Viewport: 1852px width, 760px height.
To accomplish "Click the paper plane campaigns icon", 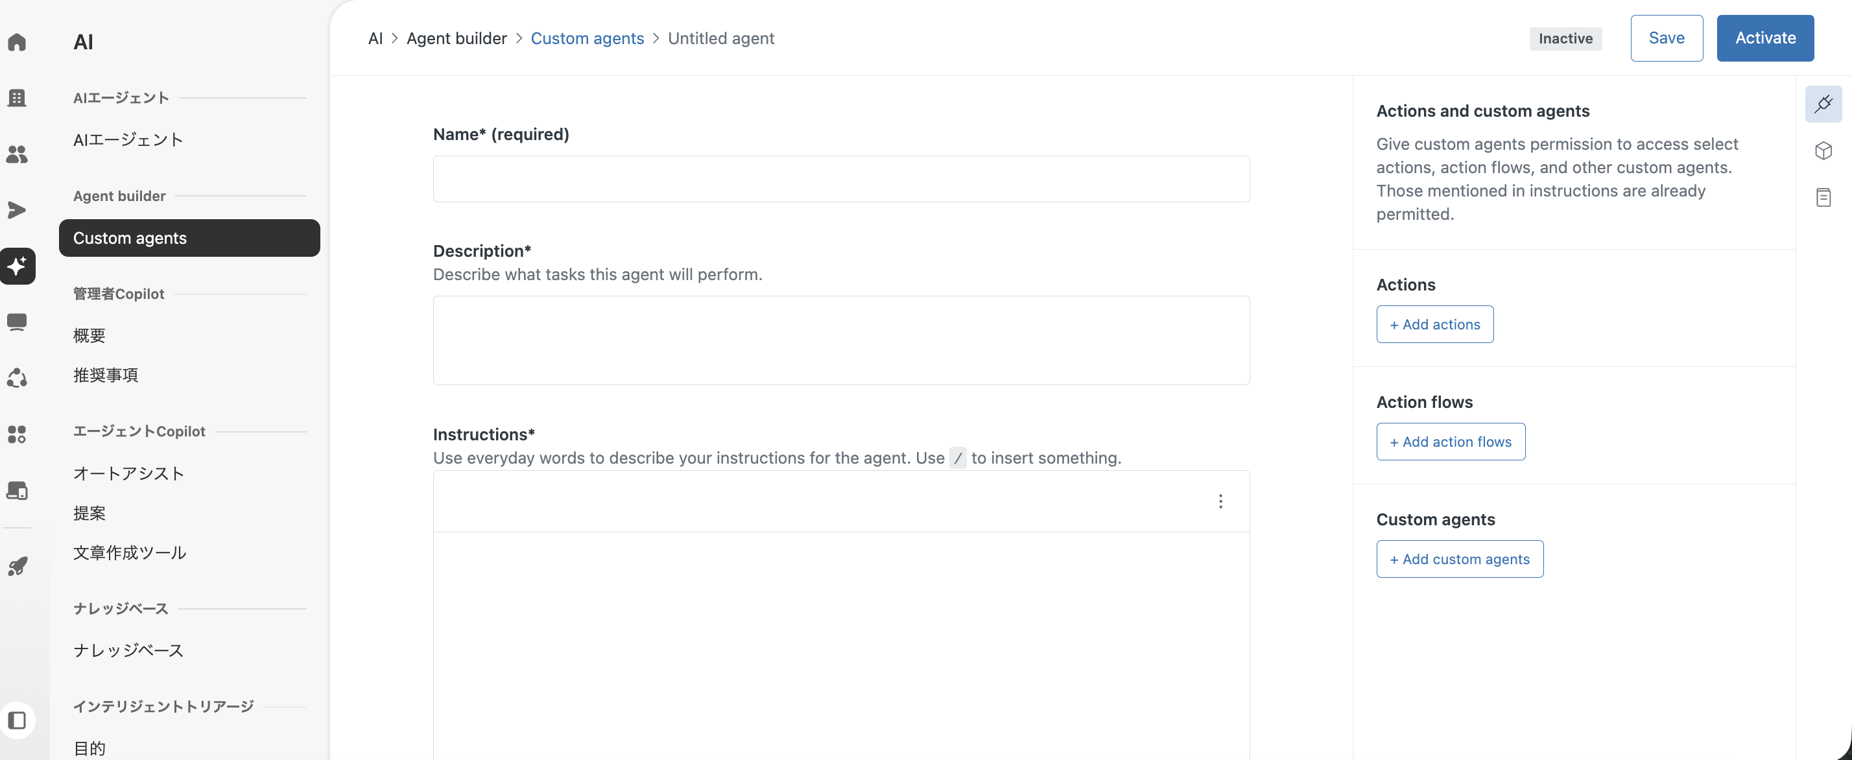I will point(18,210).
